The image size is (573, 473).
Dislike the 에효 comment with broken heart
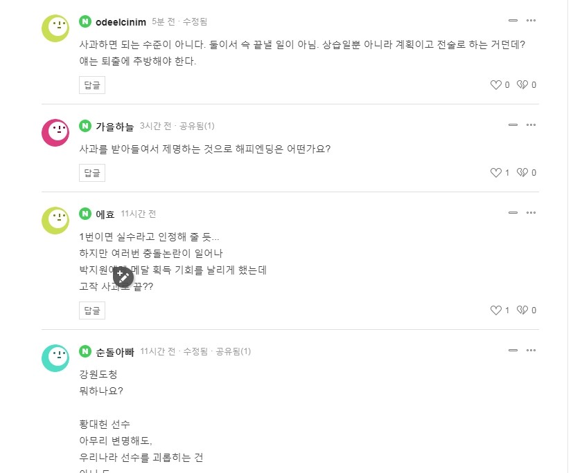click(522, 310)
